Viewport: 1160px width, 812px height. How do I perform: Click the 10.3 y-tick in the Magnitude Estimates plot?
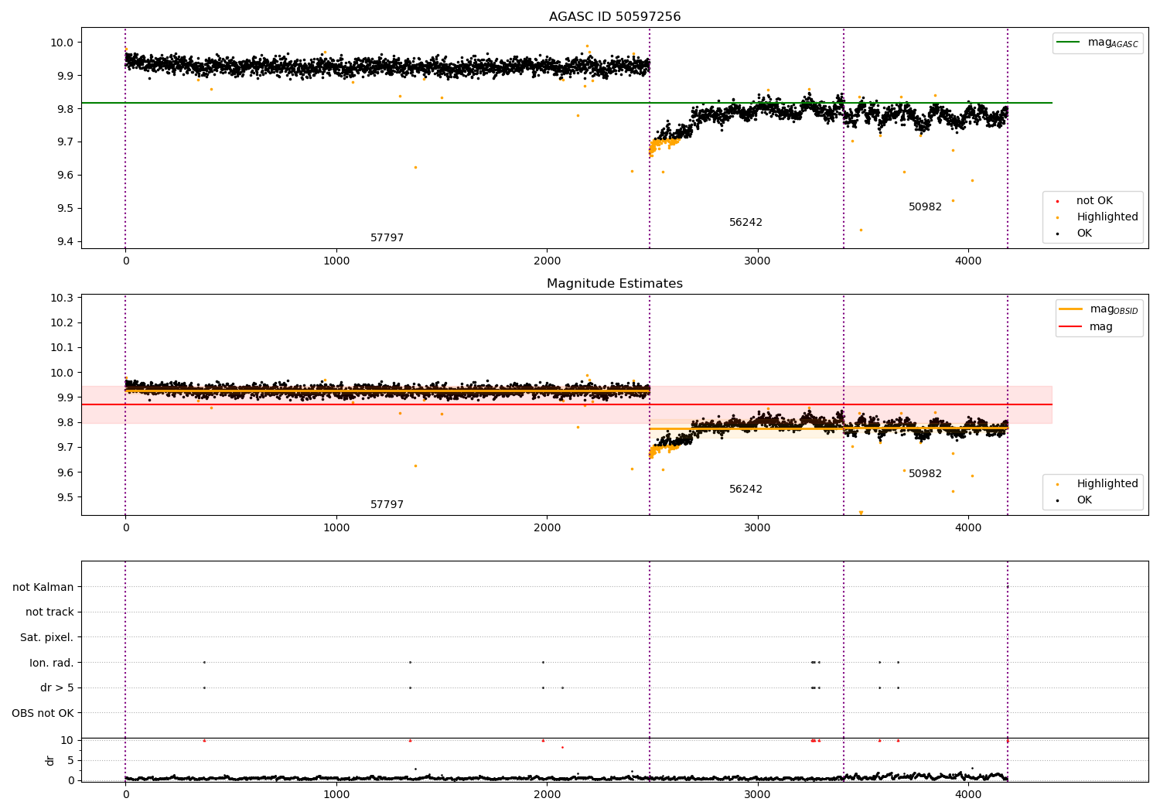coord(63,299)
